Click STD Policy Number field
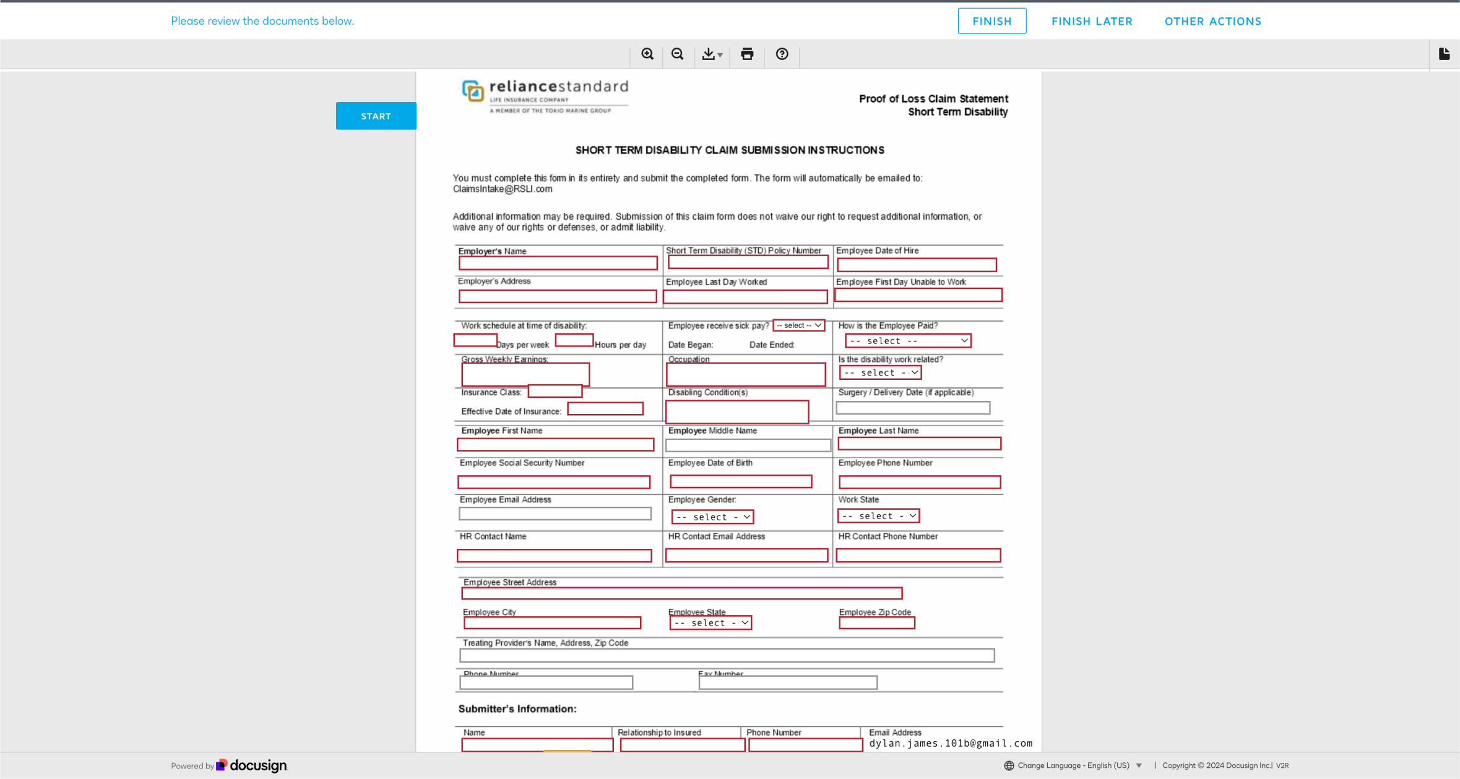Viewport: 1460px width, 779px height. (748, 262)
